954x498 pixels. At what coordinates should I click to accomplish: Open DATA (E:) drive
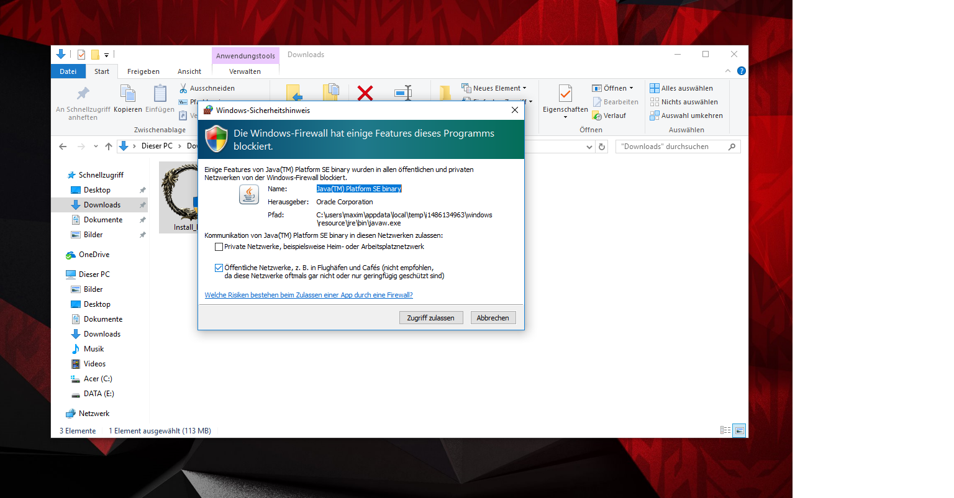coord(99,394)
